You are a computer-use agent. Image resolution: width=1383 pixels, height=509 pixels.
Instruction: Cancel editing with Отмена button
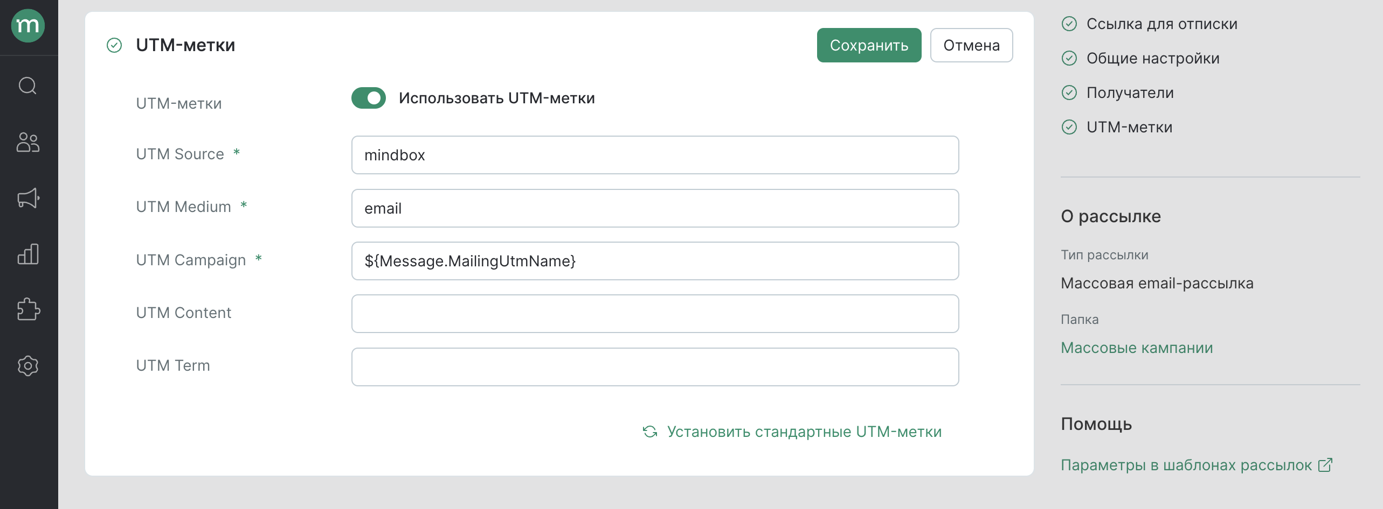[971, 45]
